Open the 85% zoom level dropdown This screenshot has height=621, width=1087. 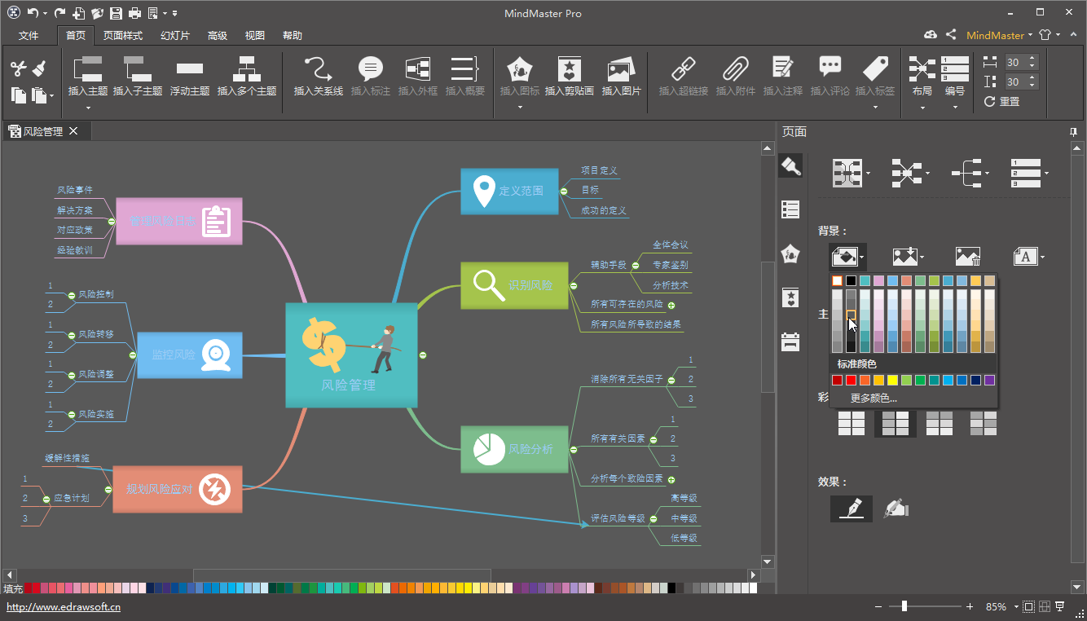coord(1014,607)
